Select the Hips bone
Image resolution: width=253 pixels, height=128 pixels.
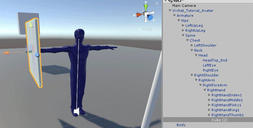(184, 21)
